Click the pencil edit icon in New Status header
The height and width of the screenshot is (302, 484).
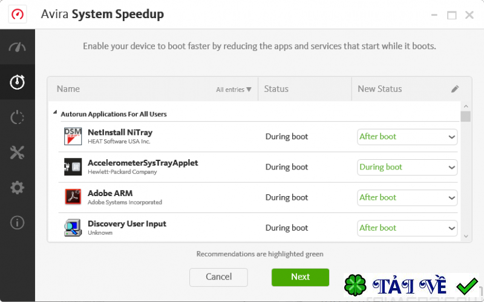[455, 89]
